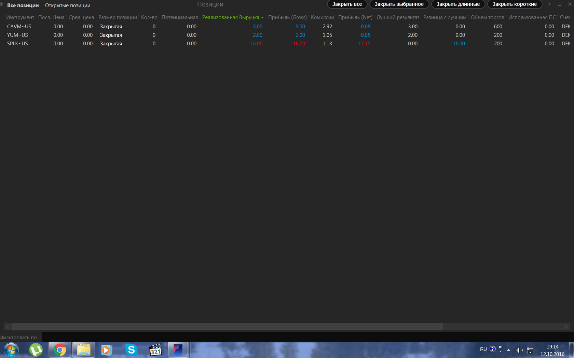This screenshot has width=574, height=358.
Task: Switch to Открытые позиции tab
Action: [x=68, y=5]
